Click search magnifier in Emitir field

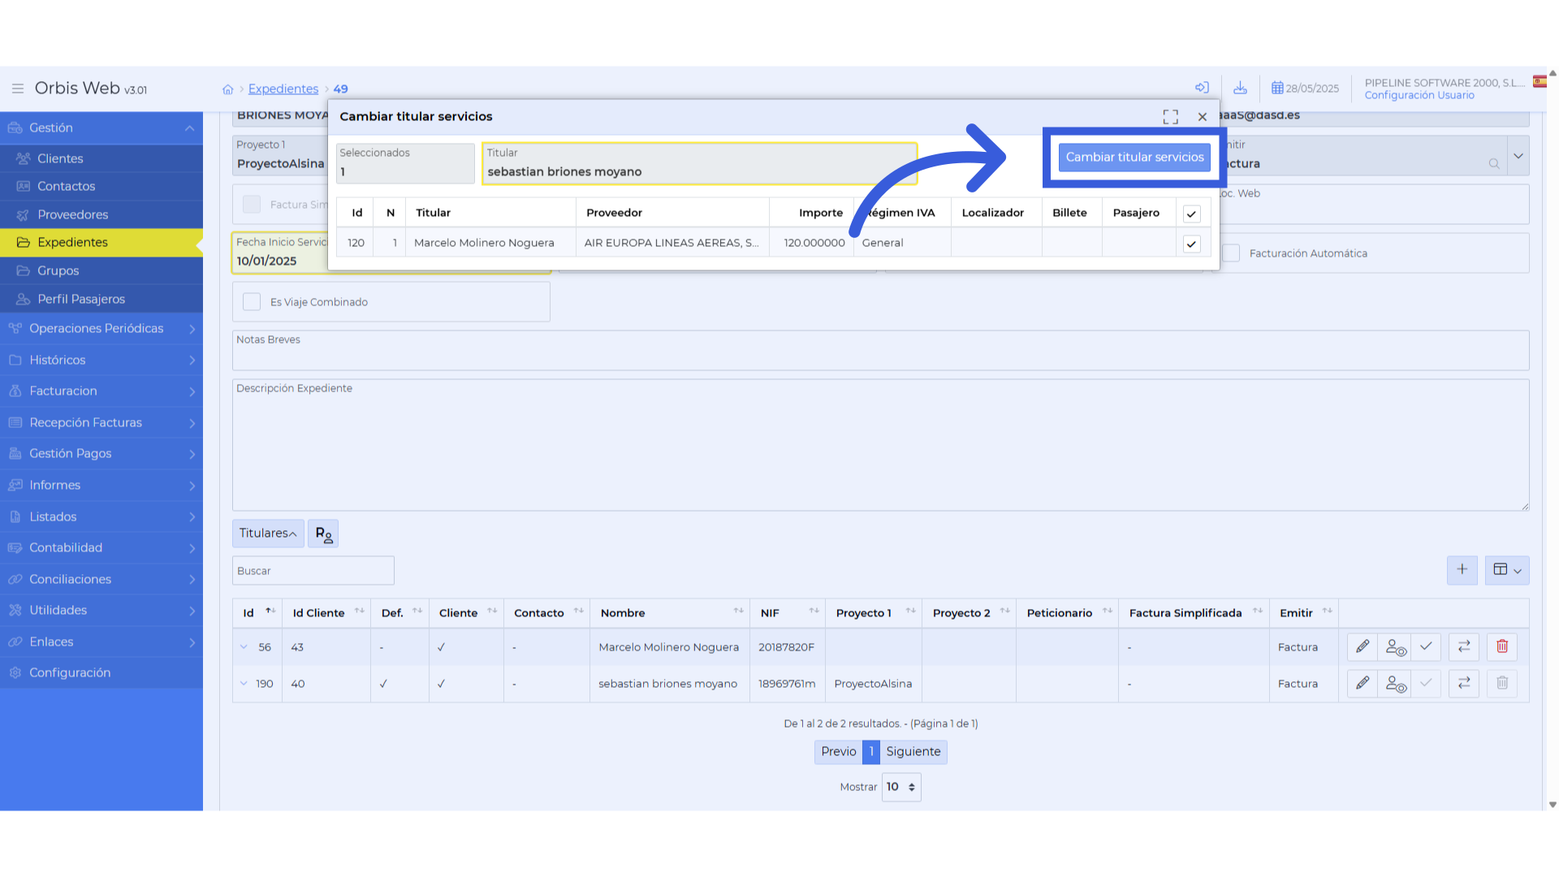point(1494,164)
